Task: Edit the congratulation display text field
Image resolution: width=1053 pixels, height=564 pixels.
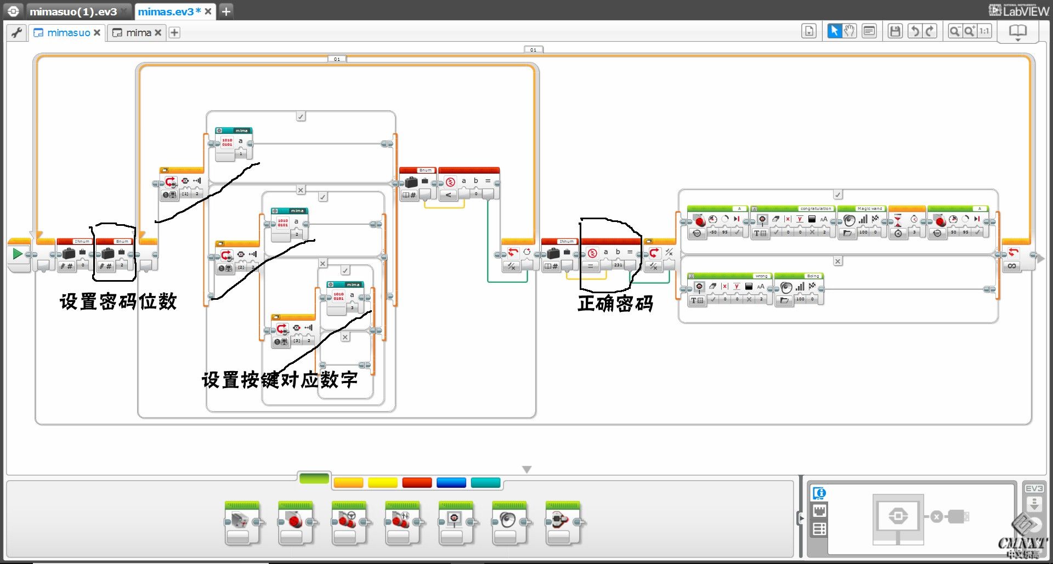Action: [816, 209]
